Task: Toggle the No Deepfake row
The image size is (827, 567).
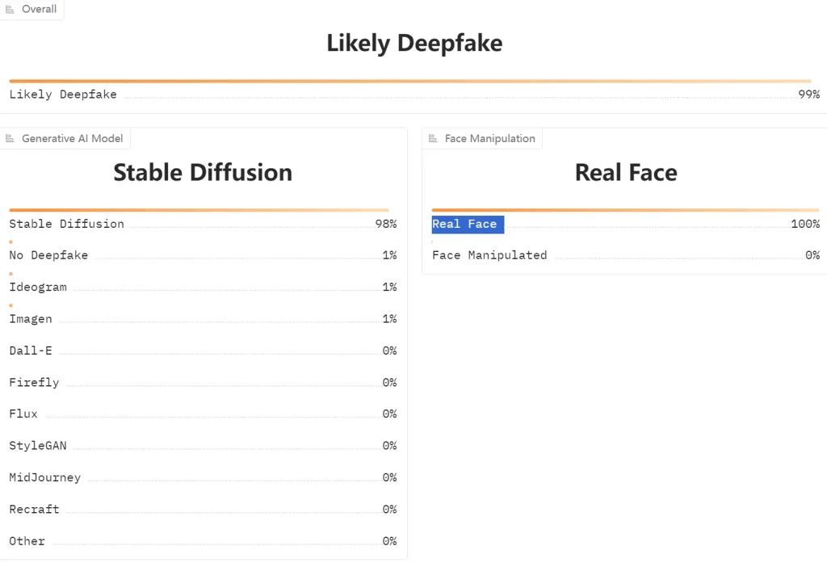Action: point(202,254)
